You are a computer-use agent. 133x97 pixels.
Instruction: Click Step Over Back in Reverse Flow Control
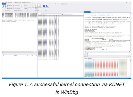tap(16, 9)
